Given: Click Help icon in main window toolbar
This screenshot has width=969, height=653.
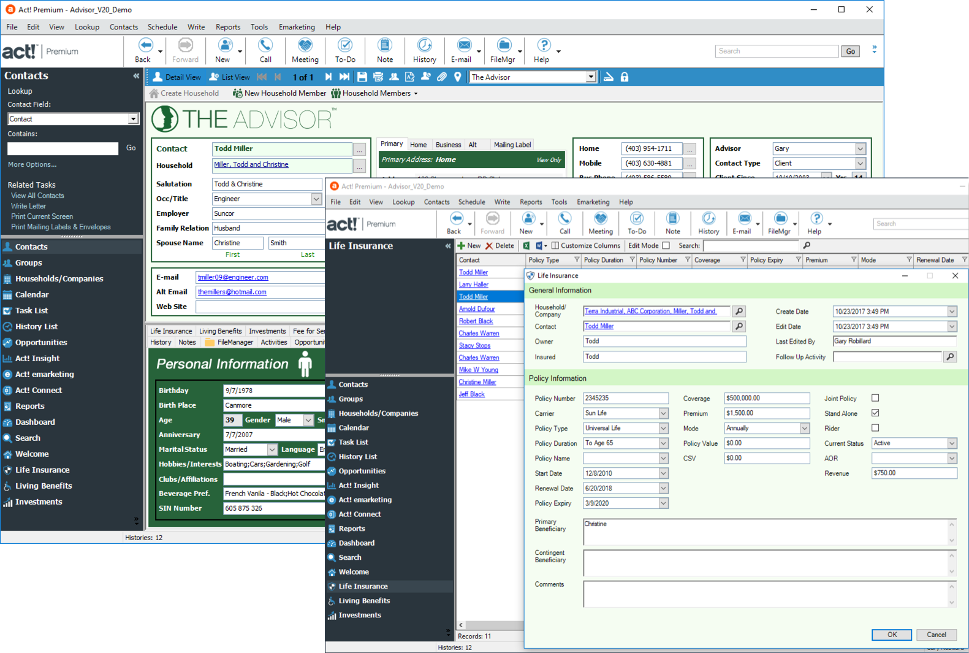Looking at the screenshot, I should [544, 45].
